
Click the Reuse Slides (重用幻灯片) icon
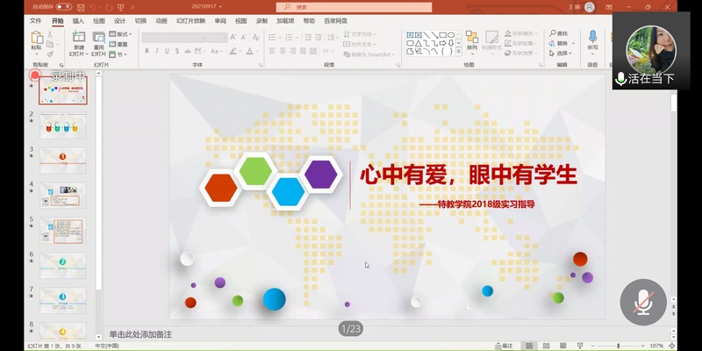(x=99, y=39)
